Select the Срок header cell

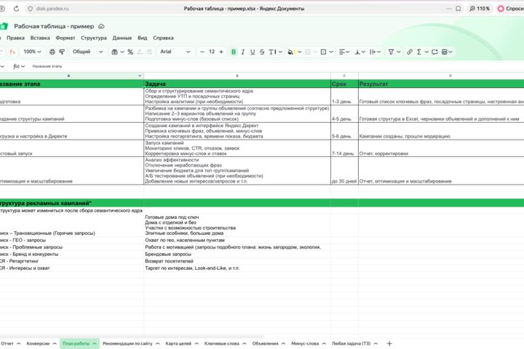click(344, 84)
